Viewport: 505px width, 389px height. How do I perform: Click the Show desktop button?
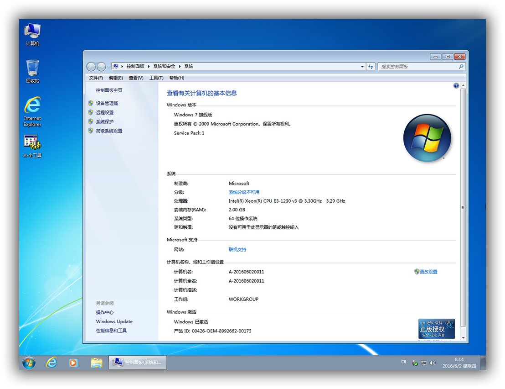click(x=483, y=363)
